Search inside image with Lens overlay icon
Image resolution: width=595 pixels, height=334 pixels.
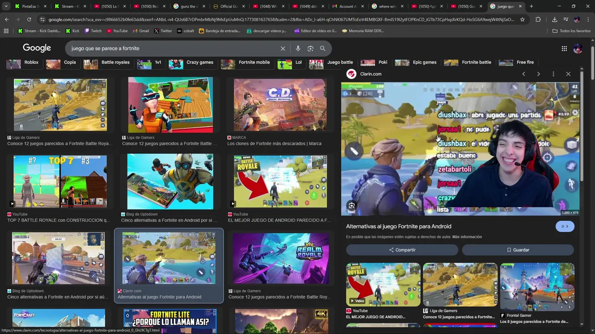(x=351, y=206)
